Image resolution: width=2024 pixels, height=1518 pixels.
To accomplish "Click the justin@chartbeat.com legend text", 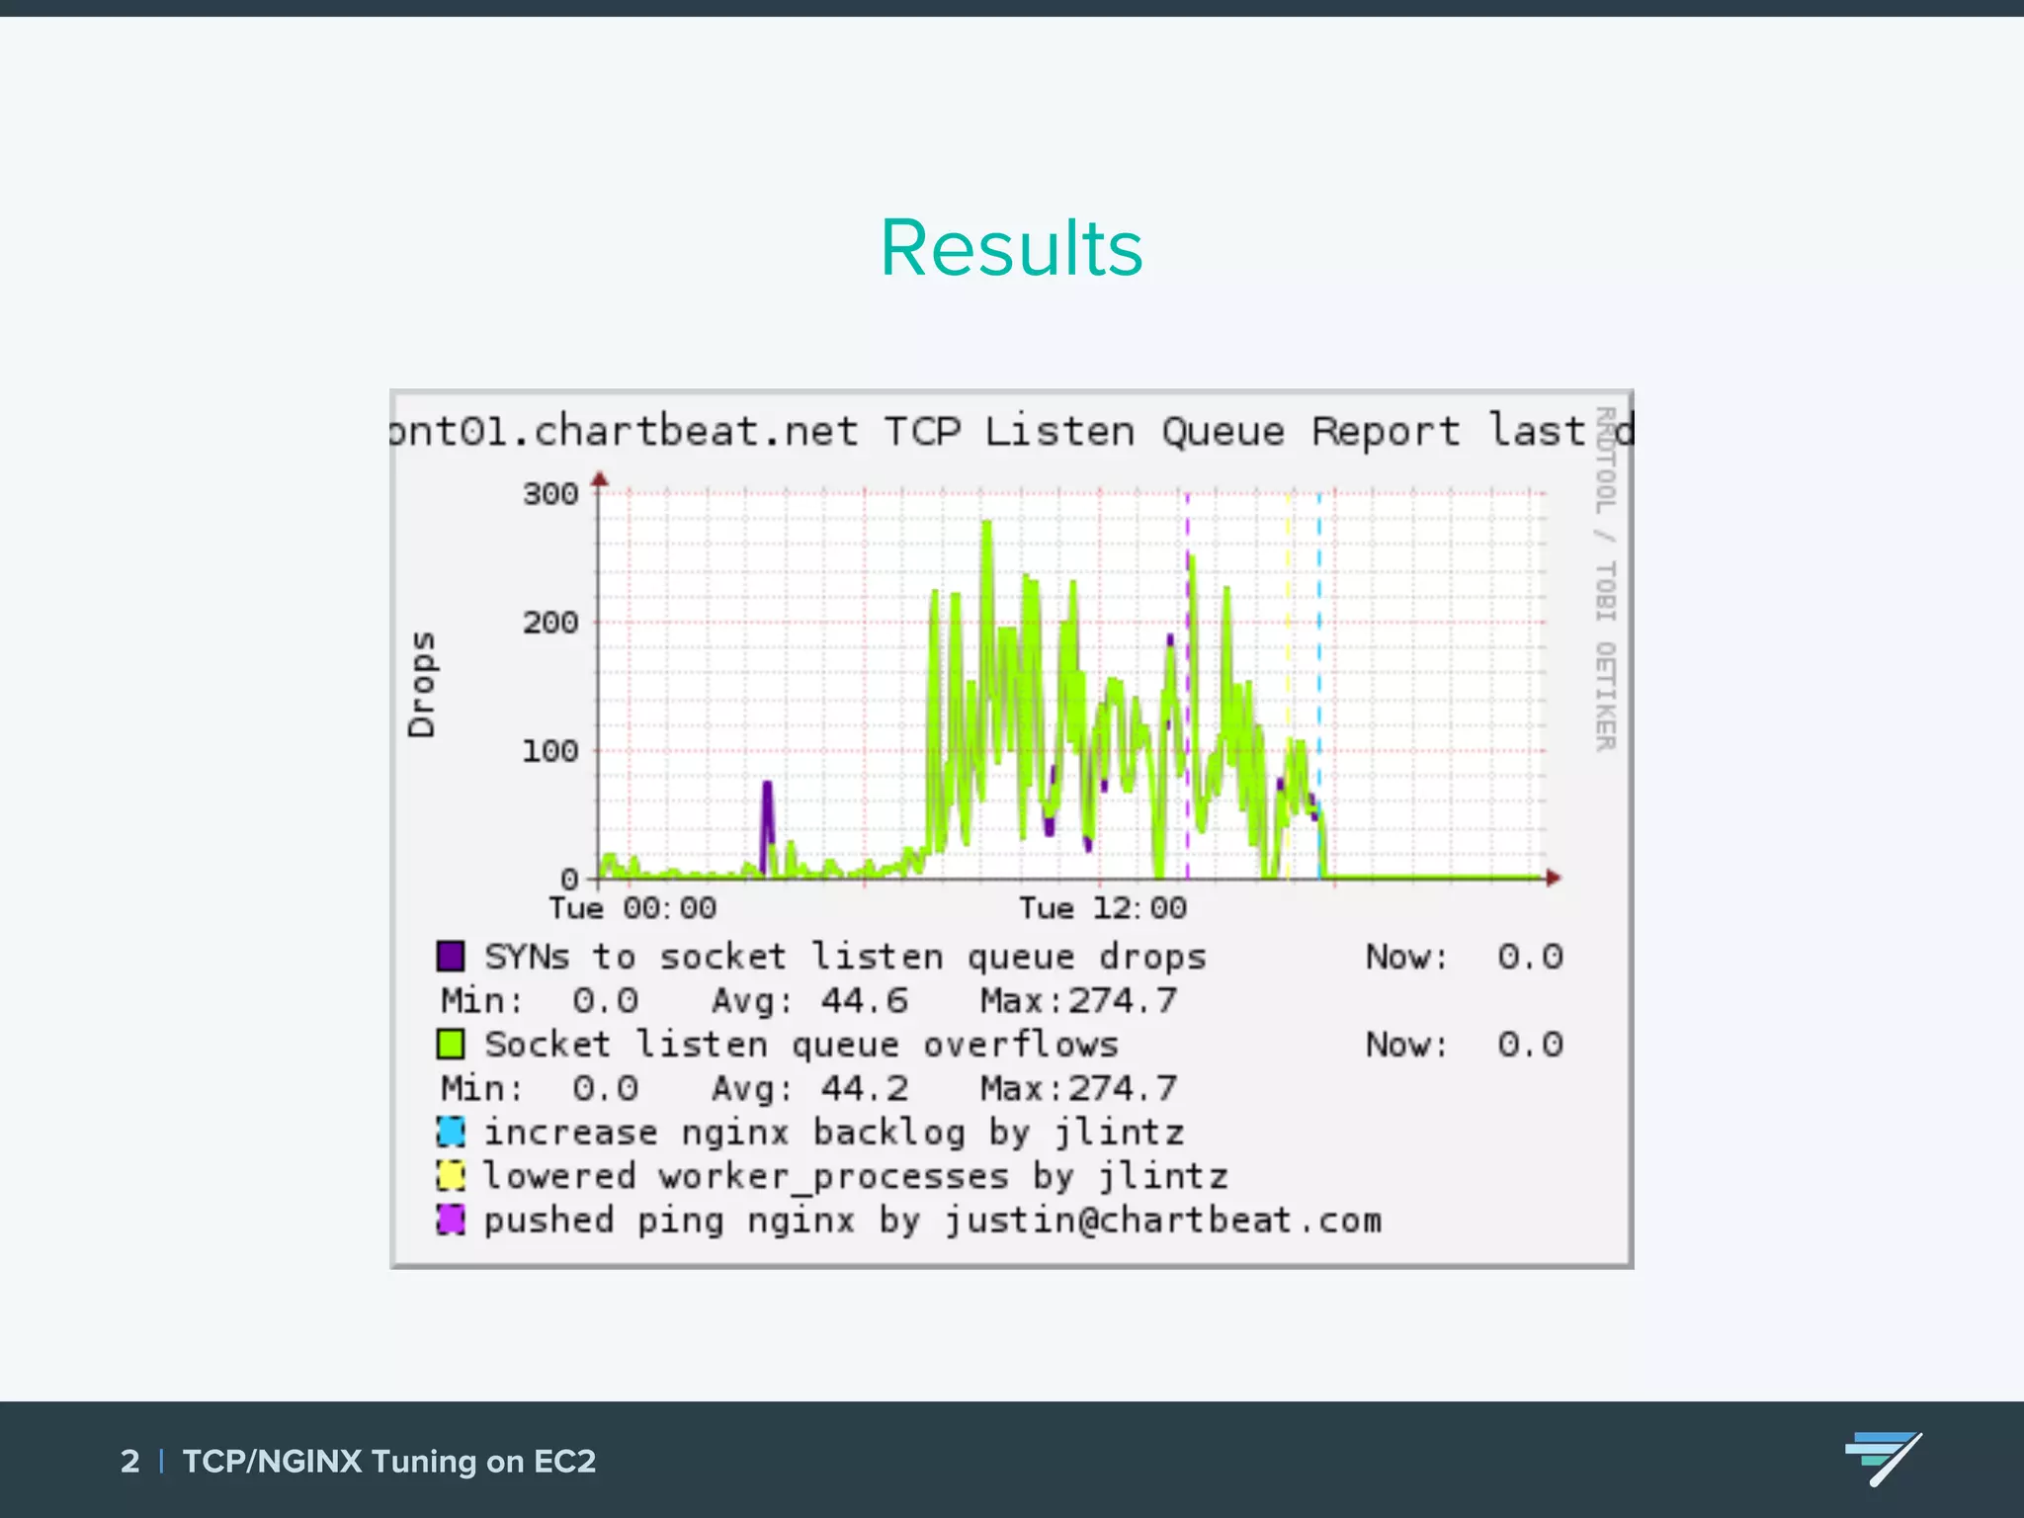I will 1163,1220.
